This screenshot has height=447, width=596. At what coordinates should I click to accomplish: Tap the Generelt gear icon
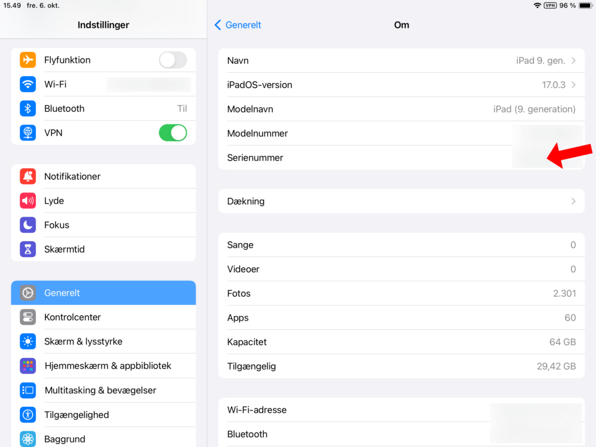(x=28, y=293)
